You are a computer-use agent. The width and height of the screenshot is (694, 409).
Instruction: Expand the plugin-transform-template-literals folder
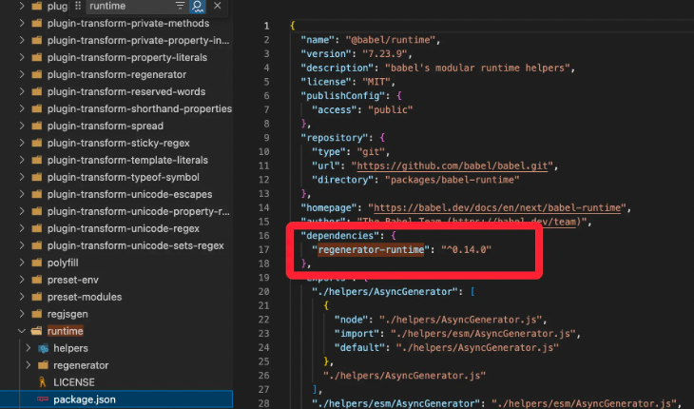tap(22, 160)
